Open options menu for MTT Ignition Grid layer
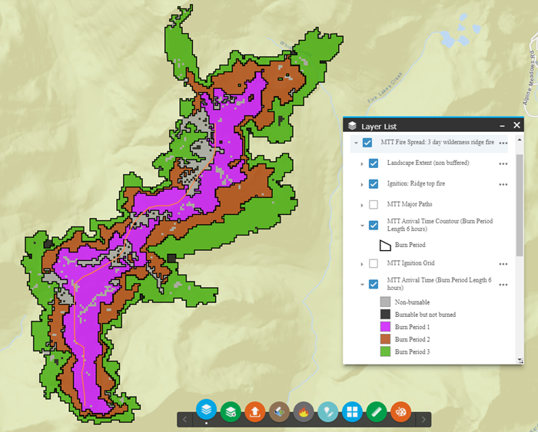This screenshot has height=432, width=538. click(503, 263)
